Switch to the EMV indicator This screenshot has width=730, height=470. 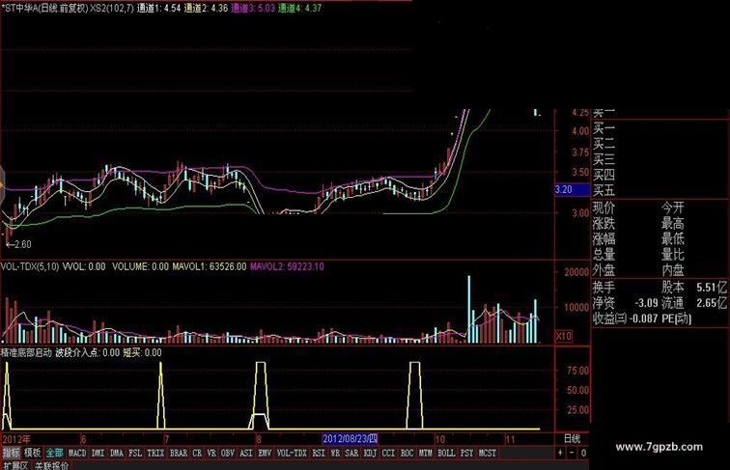click(265, 453)
